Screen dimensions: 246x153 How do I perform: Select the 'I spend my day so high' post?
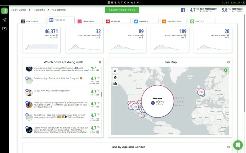[x=62, y=130]
